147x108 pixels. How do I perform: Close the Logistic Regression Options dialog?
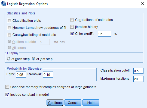point(143,4)
